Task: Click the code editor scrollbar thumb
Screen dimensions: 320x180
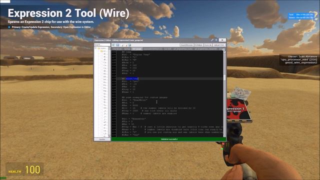Action: tap(224, 77)
